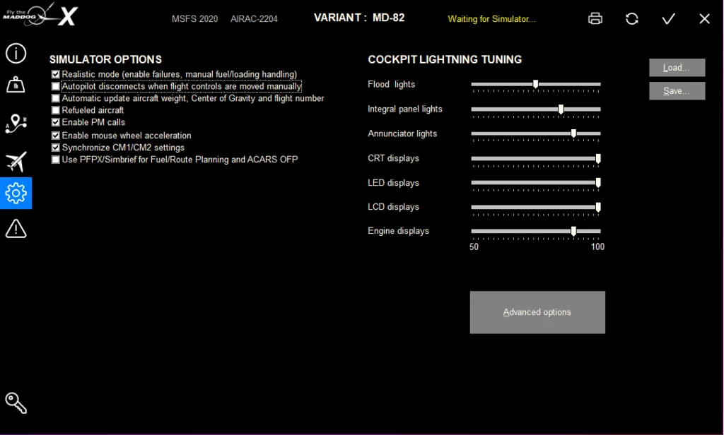This screenshot has height=435, width=724.
Task: Open the load and weight page icon
Action: [x=16, y=85]
